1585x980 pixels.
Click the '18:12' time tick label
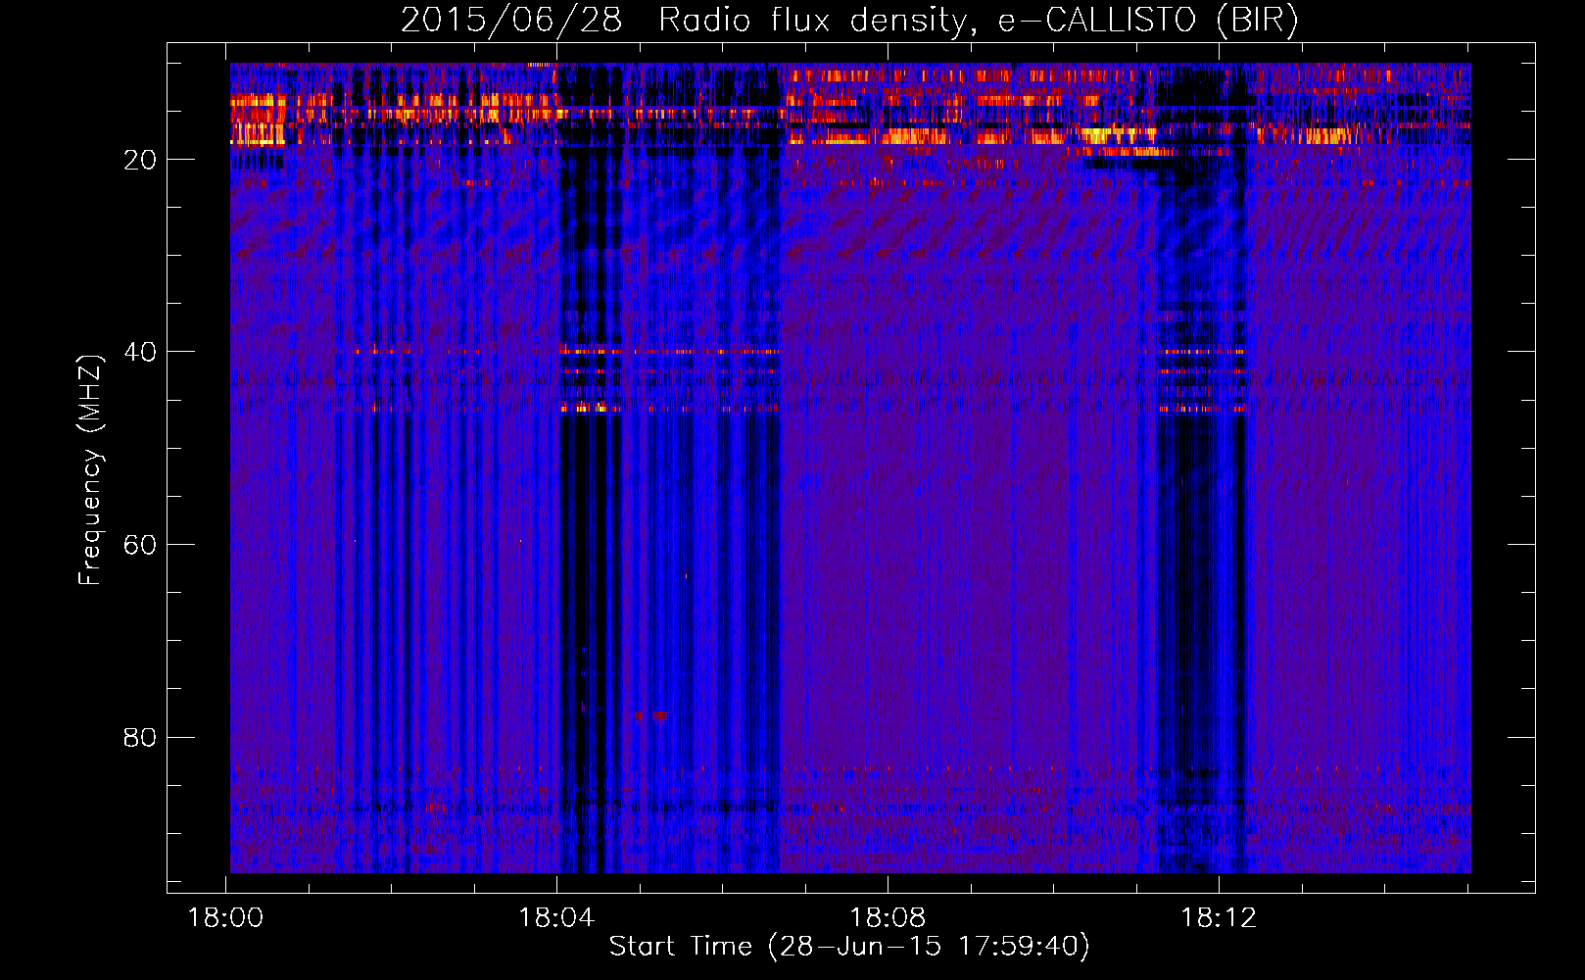pos(1219,918)
